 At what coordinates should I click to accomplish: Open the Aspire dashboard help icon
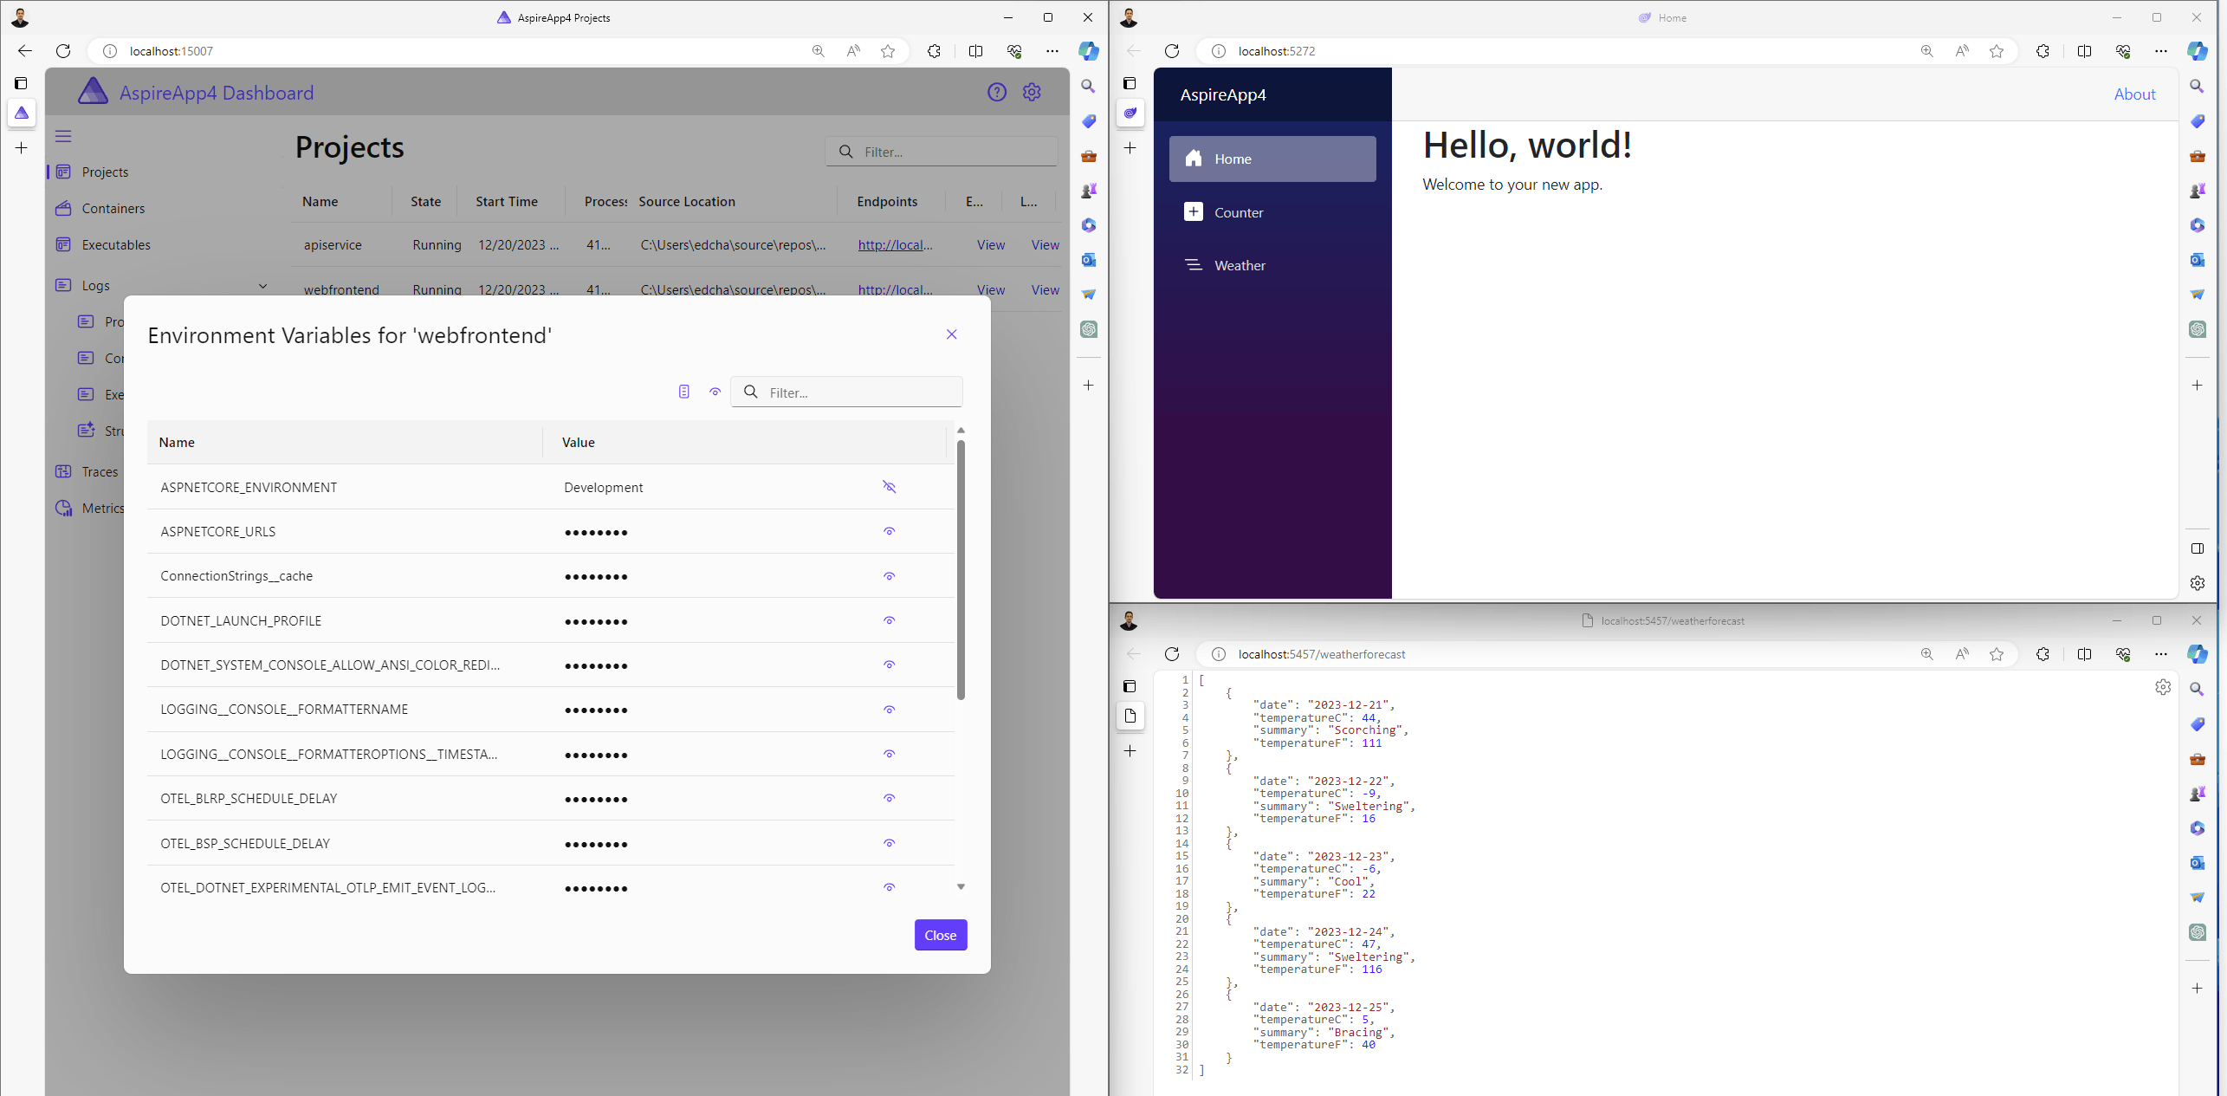997,92
